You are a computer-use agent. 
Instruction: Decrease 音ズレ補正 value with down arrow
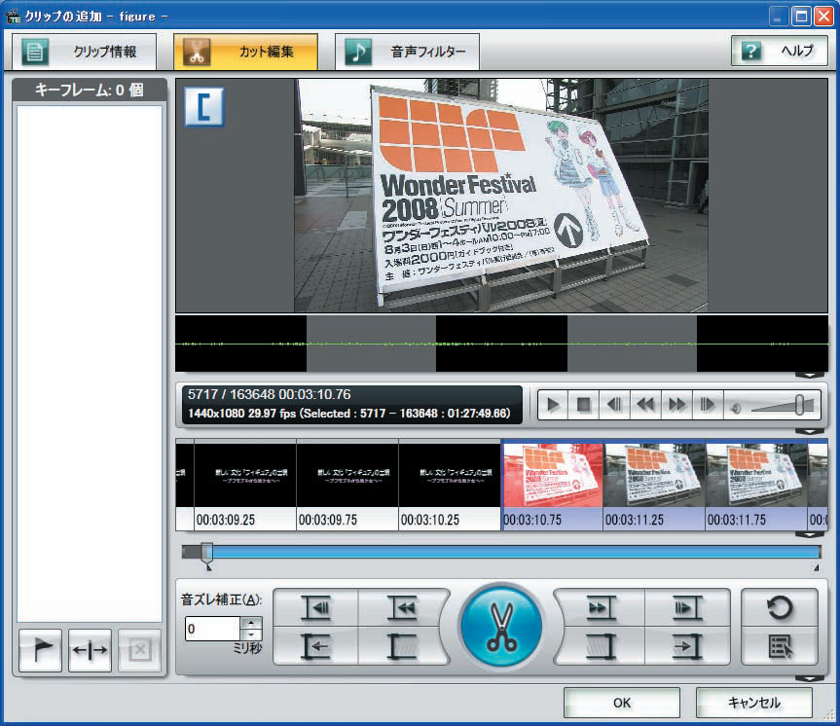251,635
